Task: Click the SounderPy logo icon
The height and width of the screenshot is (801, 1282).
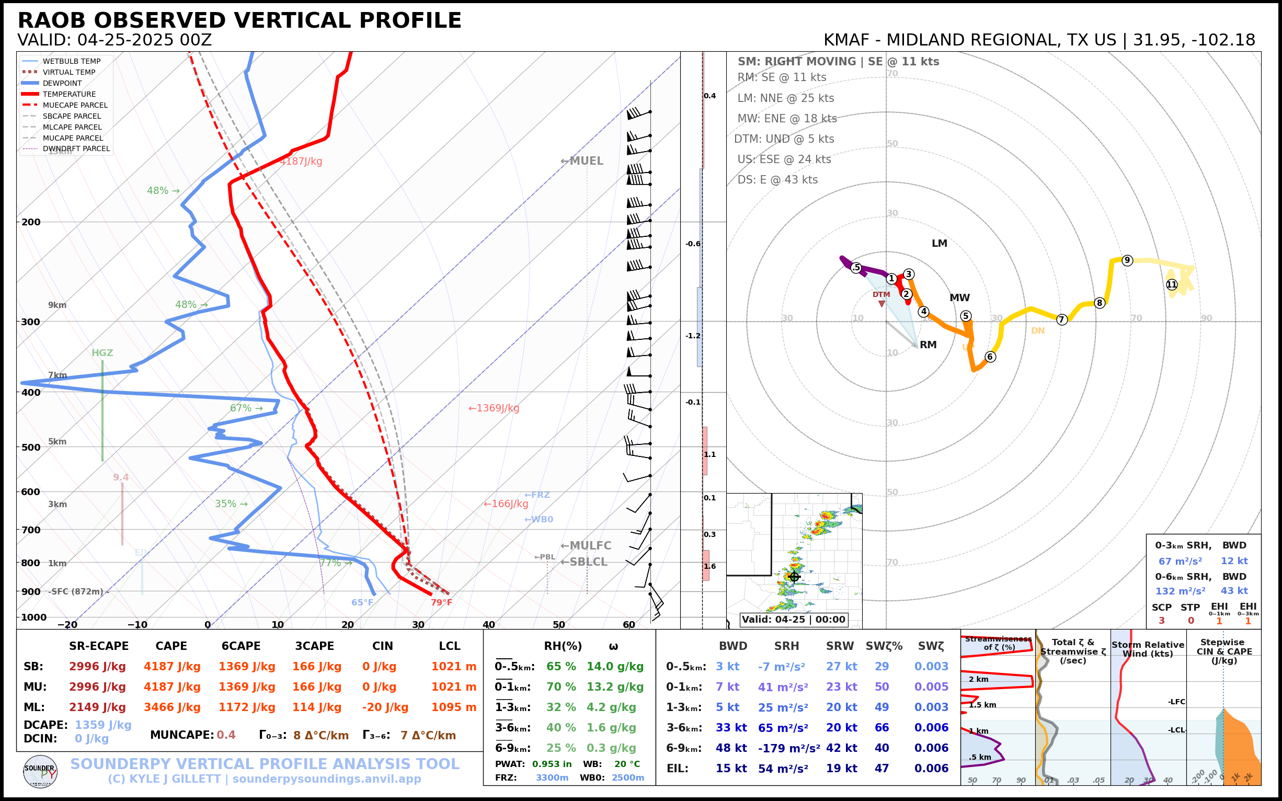Action: [40, 771]
